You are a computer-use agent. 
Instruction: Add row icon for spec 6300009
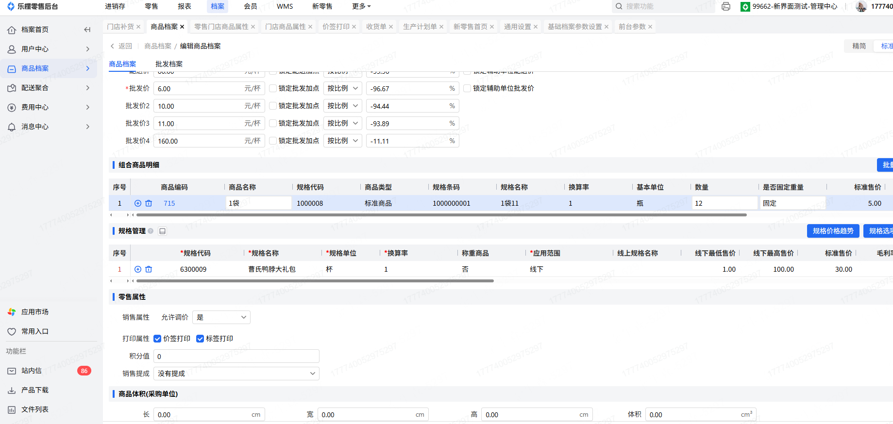tap(138, 269)
